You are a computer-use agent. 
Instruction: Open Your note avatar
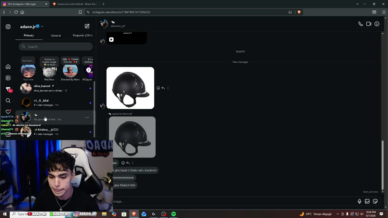(x=28, y=71)
